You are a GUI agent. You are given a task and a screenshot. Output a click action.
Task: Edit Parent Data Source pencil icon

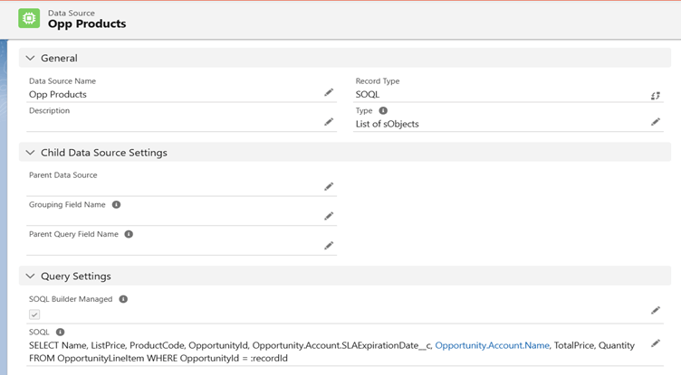pyautogui.click(x=329, y=186)
